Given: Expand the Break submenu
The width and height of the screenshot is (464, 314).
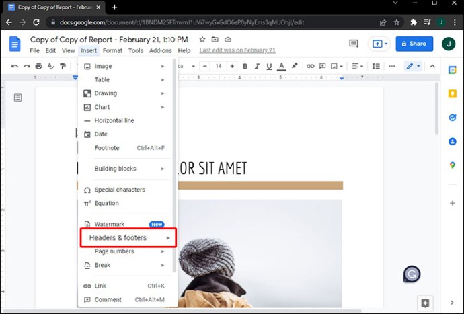Looking at the screenshot, I should click(124, 265).
